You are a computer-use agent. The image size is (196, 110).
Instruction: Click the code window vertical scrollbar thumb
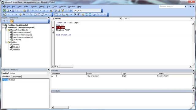click(x=193, y=34)
